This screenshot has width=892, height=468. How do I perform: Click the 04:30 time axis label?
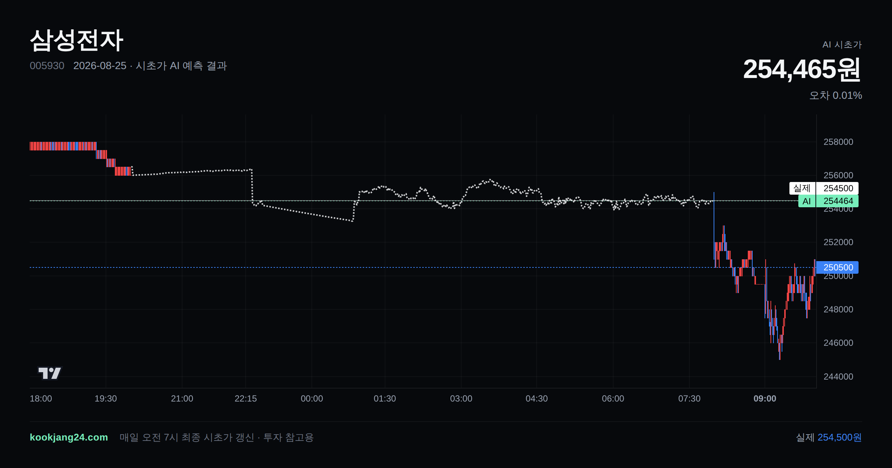(537, 399)
